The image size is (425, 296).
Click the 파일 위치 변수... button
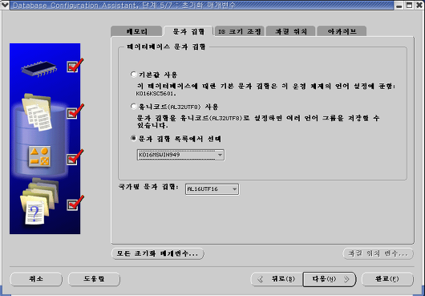point(378,253)
